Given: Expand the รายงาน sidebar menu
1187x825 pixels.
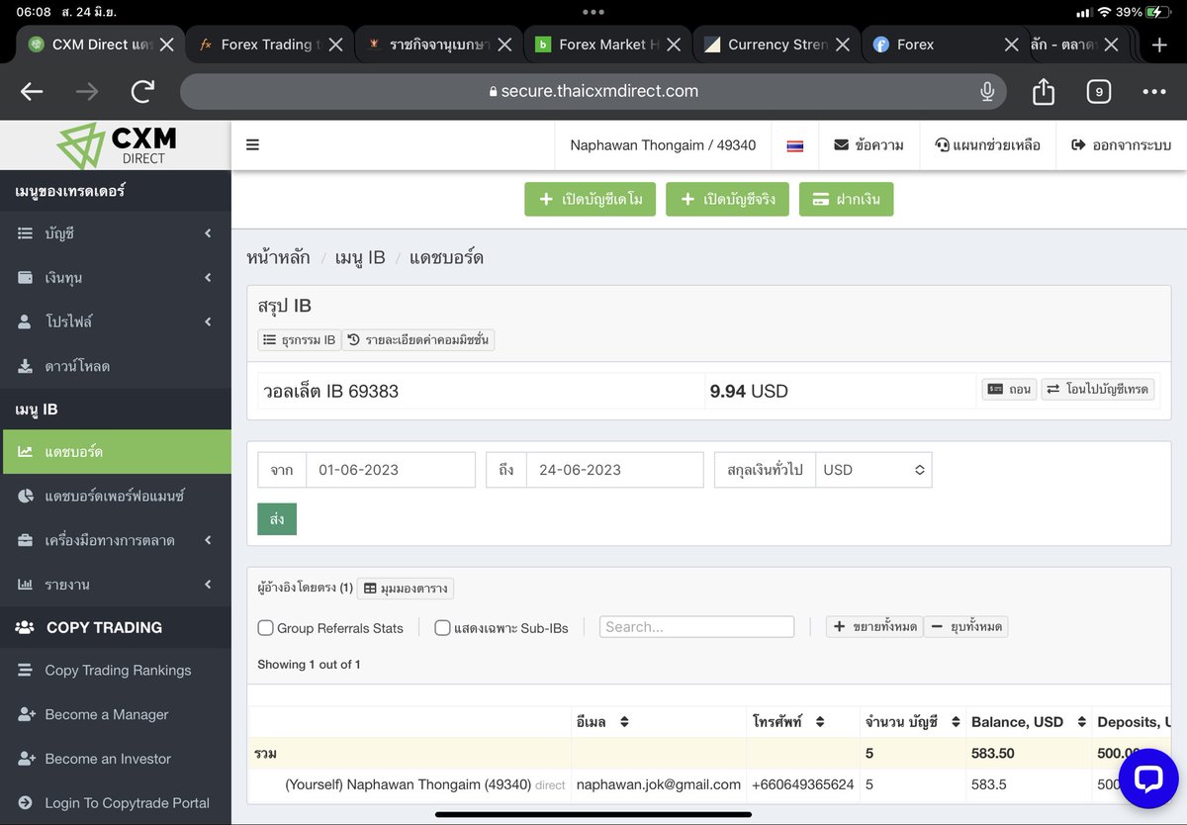Looking at the screenshot, I should point(116,585).
